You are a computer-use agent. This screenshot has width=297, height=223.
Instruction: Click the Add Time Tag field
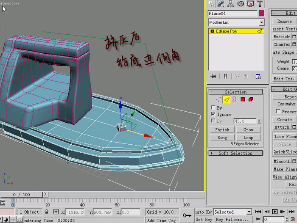pos(161,220)
